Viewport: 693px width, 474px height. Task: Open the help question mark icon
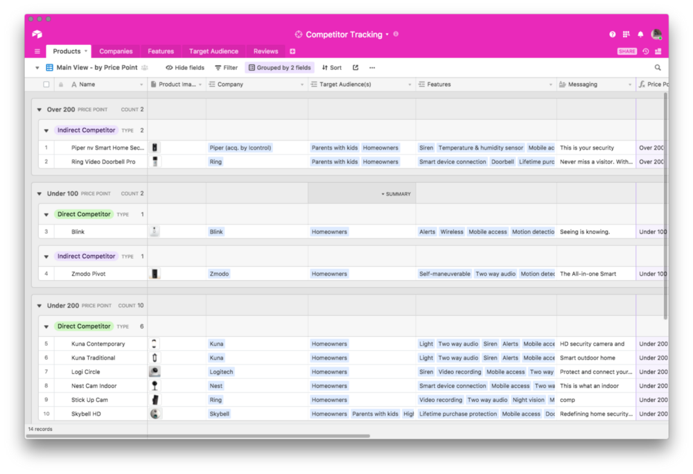tap(612, 34)
